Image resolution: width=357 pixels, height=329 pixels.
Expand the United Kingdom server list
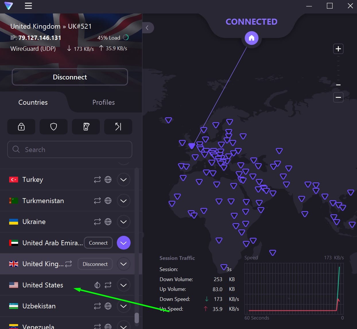[124, 264]
